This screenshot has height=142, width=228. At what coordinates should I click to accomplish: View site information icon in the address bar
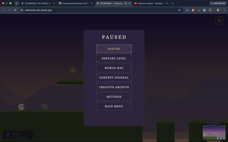tap(22, 10)
